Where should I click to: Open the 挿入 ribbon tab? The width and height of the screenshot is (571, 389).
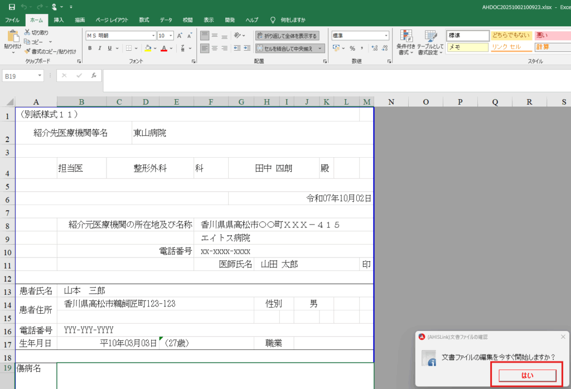(59, 20)
